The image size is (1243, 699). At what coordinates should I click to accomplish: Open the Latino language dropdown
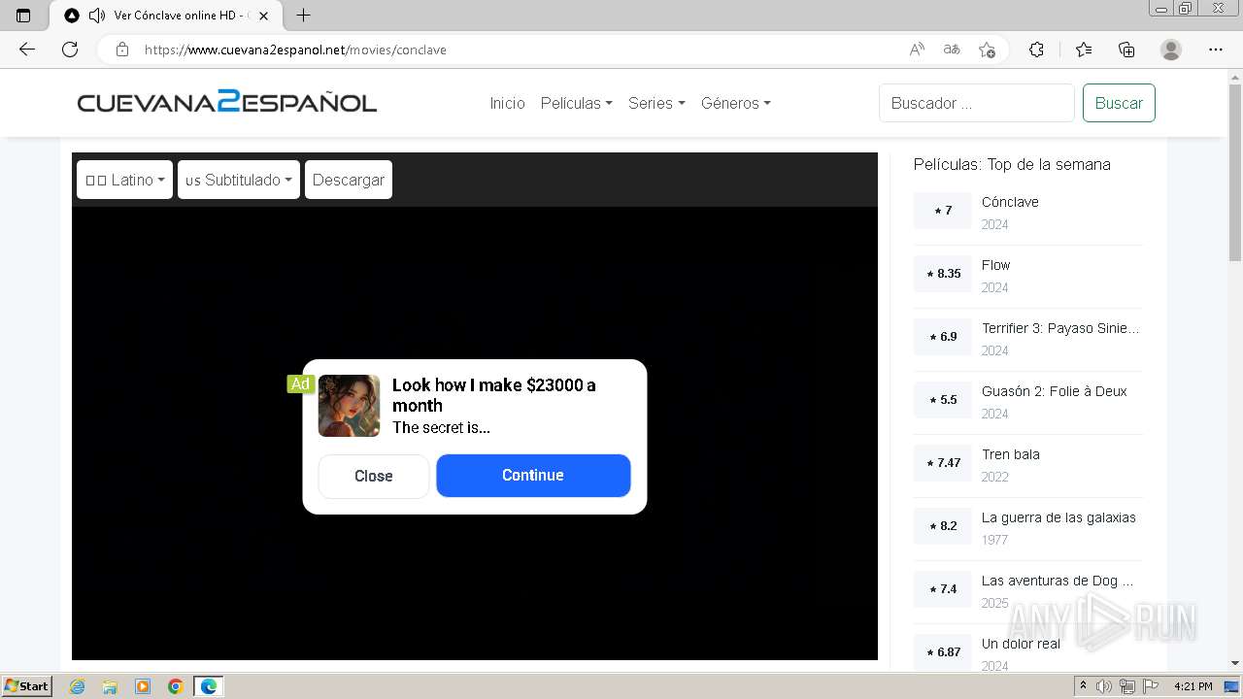124,180
